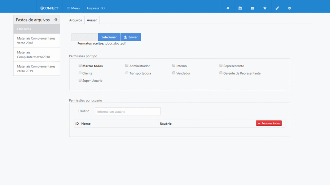330x185 pixels.
Task: Select the Anexar tab
Action: point(92,20)
